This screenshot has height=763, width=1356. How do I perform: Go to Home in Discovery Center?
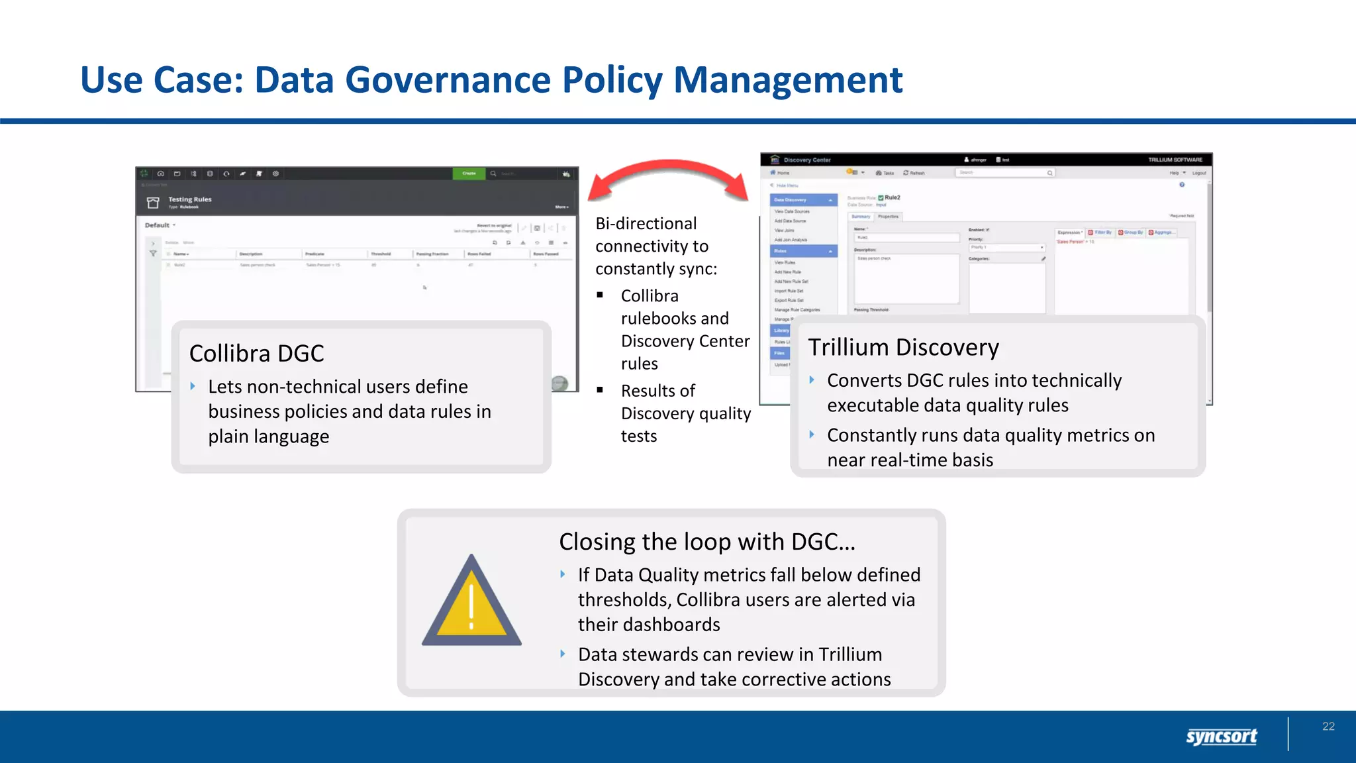pyautogui.click(x=780, y=173)
